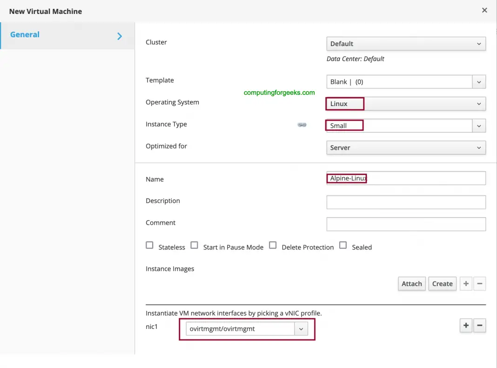Check the Sealed option
Viewport: 497px width, 368px height.
coord(343,245)
